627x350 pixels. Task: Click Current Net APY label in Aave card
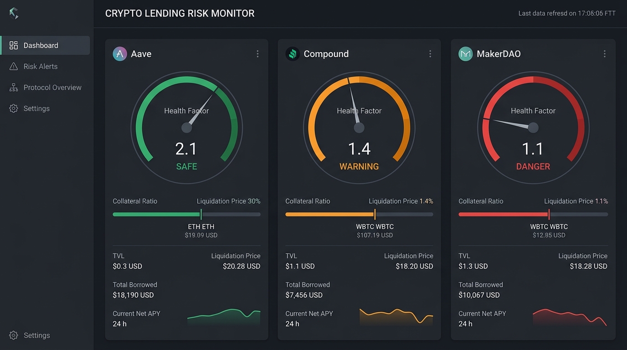136,314
